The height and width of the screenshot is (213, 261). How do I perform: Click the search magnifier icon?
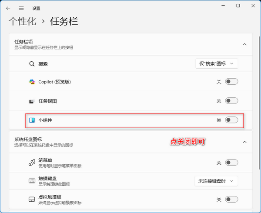[32, 63]
